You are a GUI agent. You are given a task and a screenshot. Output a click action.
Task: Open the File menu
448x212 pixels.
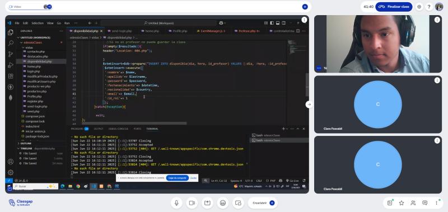[x=17, y=23]
